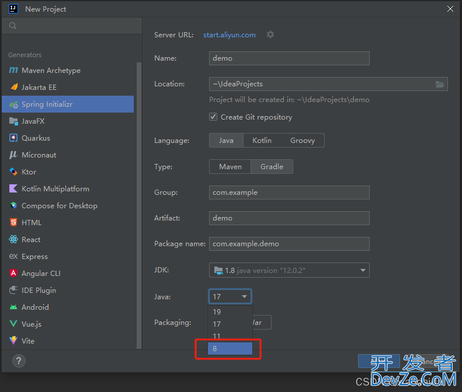Click the IntelliJ logo in title bar
The width and height of the screenshot is (462, 392).
coord(13,9)
